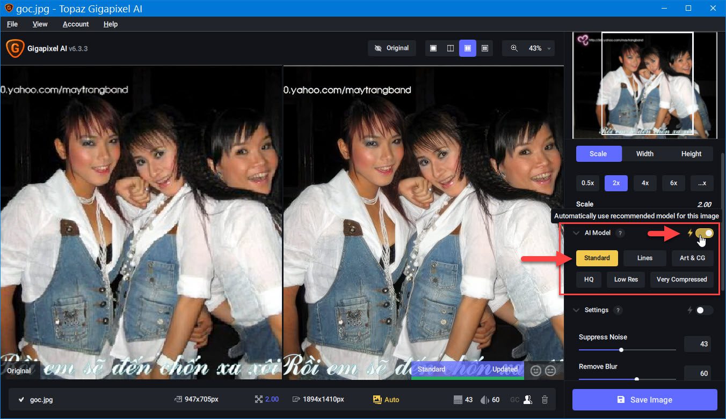Open the File menu

pyautogui.click(x=12, y=24)
